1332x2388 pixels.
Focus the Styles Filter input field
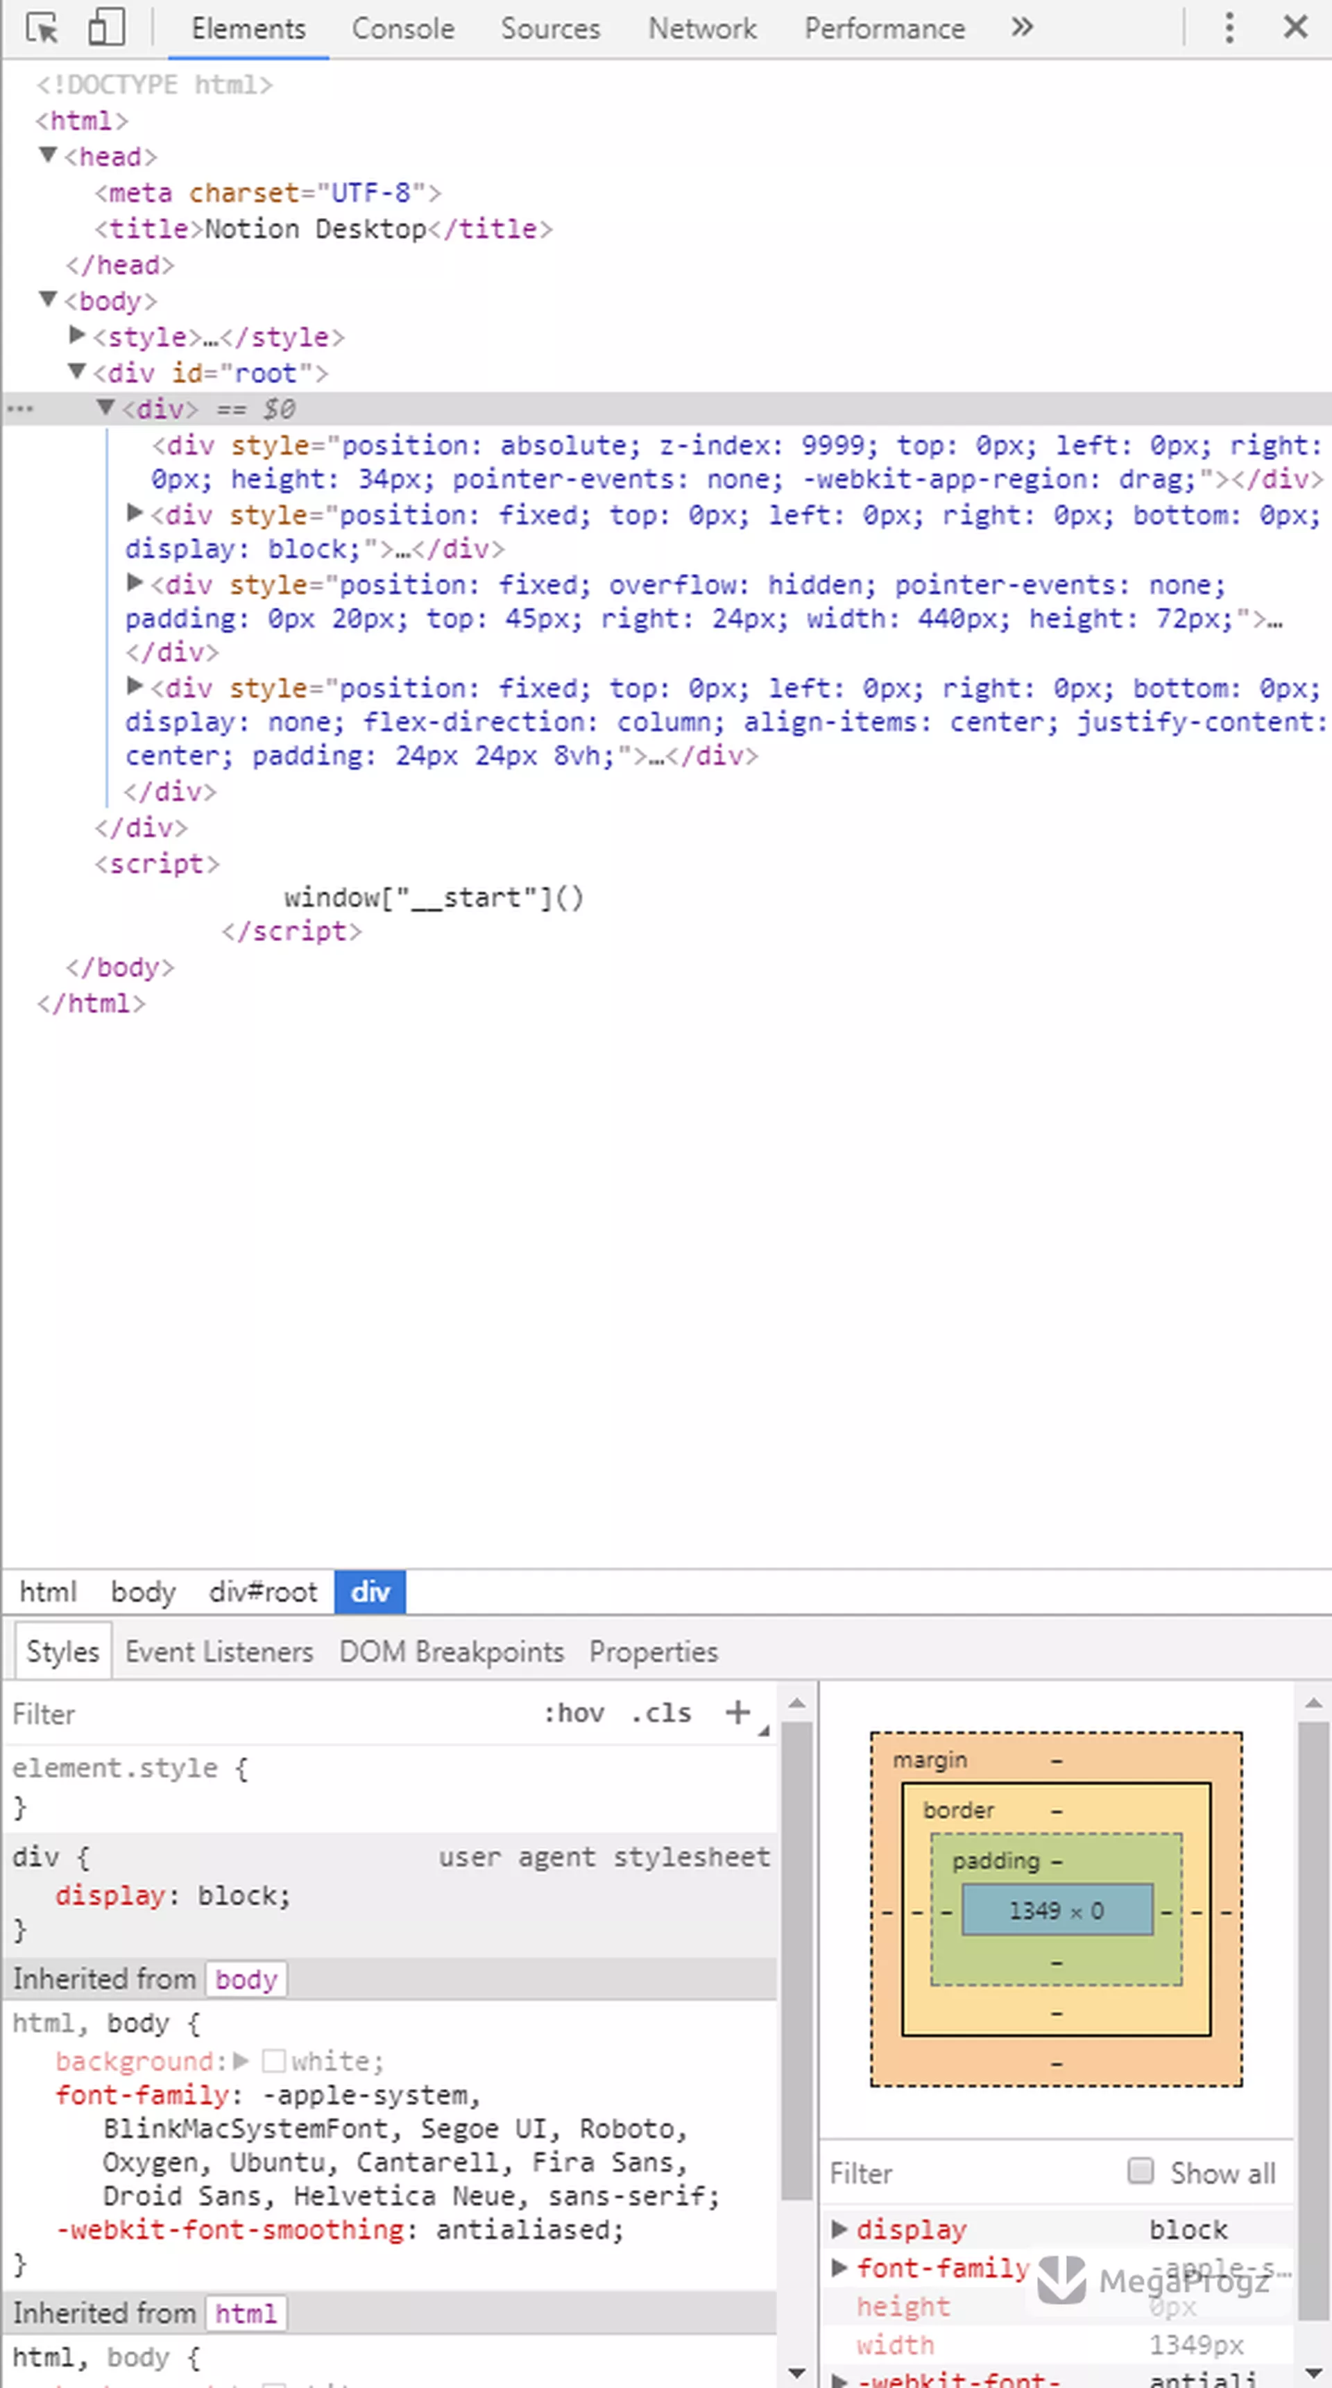pos(268,1714)
